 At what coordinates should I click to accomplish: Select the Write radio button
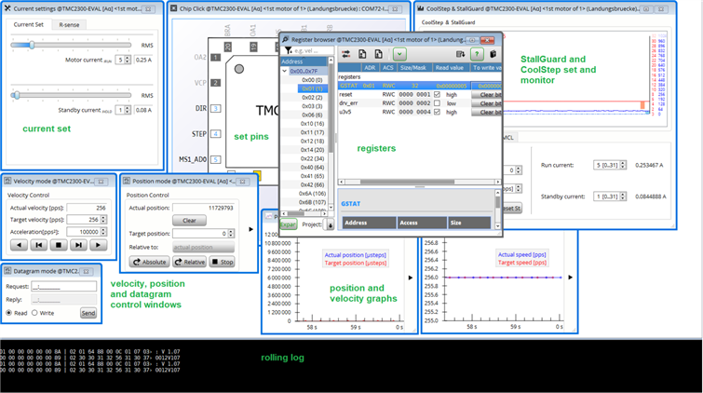coord(36,313)
